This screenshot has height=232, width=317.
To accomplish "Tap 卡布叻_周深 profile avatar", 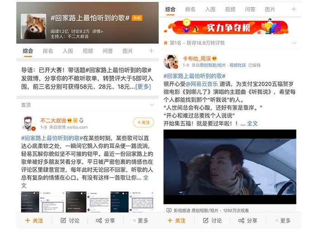I will tap(171, 62).
